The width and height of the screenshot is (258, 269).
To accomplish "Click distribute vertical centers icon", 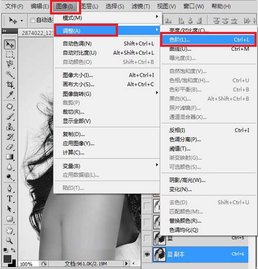I will coord(225,21).
